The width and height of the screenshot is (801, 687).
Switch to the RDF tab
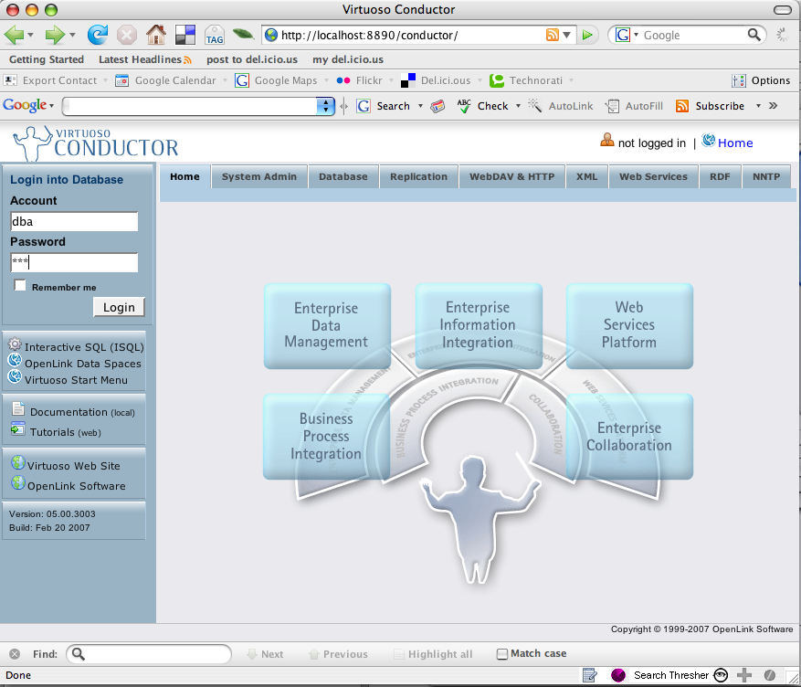tap(720, 176)
